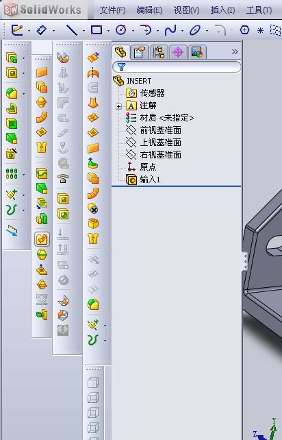The height and width of the screenshot is (440, 282).
Task: Click the Revolved Surface icon
Action: coord(93,73)
